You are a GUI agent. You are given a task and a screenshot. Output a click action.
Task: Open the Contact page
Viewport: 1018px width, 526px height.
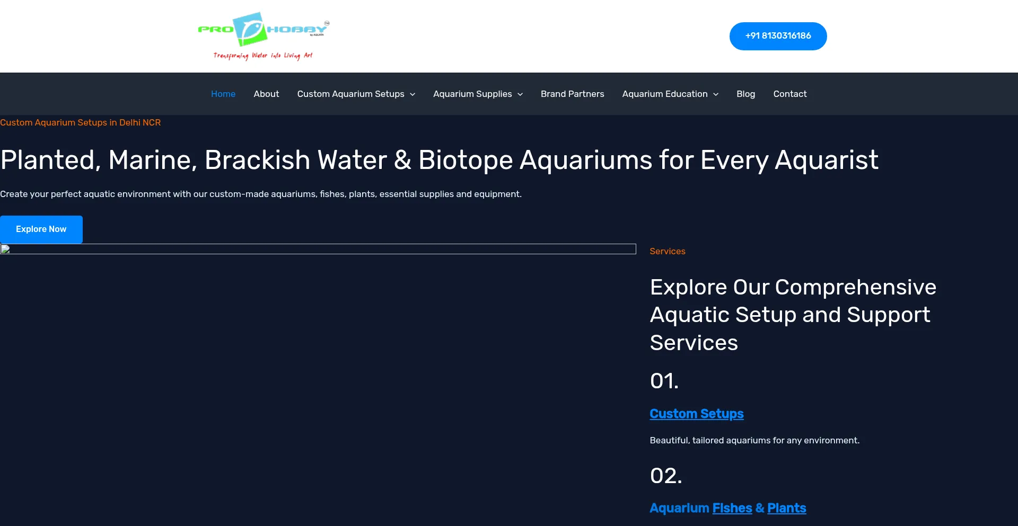pos(789,94)
